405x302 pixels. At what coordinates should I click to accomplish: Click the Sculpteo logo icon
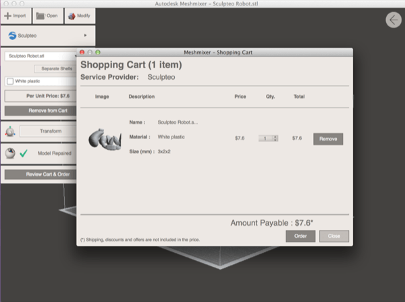point(13,34)
